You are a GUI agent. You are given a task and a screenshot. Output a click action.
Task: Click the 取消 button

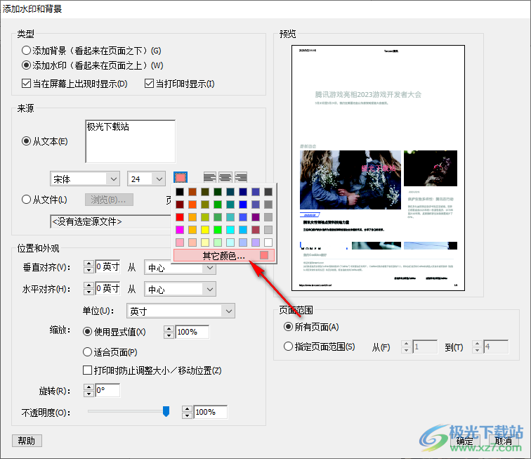click(504, 441)
